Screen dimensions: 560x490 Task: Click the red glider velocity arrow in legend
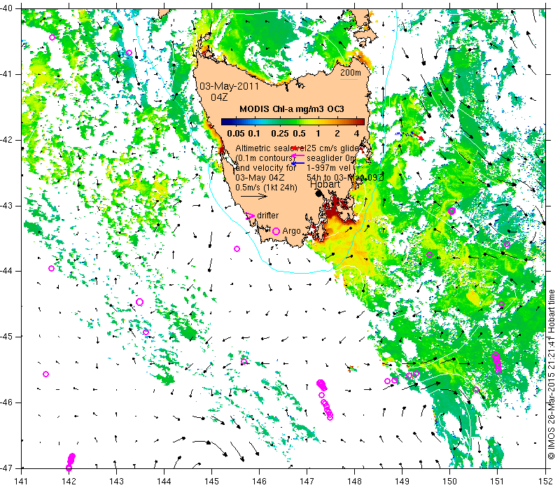pyautogui.click(x=298, y=148)
